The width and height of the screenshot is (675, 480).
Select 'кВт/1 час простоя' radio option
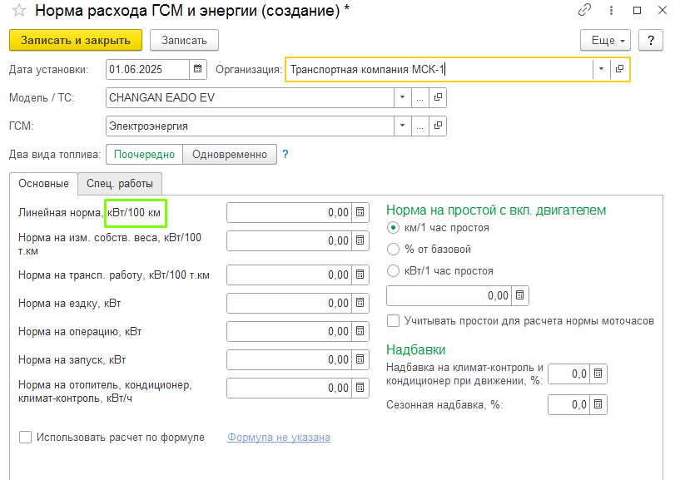(x=394, y=270)
